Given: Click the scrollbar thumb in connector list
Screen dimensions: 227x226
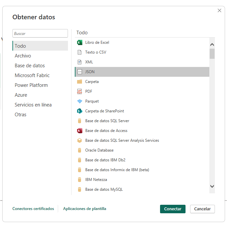Looking at the screenshot, I should [212, 54].
